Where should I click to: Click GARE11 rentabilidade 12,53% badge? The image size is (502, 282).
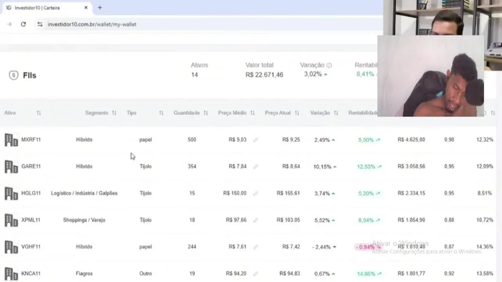pos(369,166)
